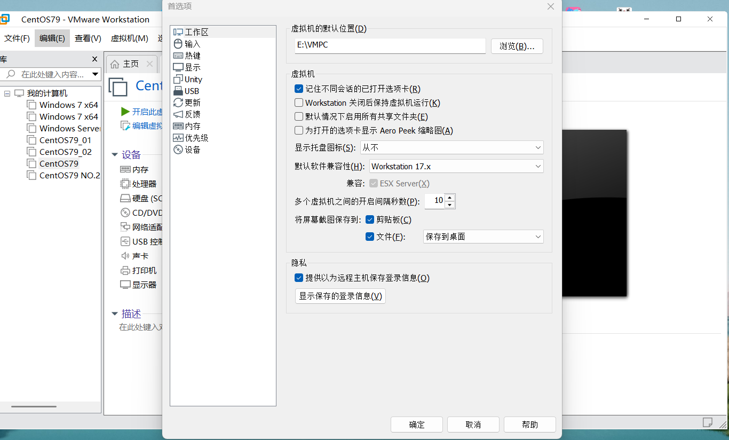
Task: Click the 内存 device icon in VM summary
Action: [x=125, y=169]
